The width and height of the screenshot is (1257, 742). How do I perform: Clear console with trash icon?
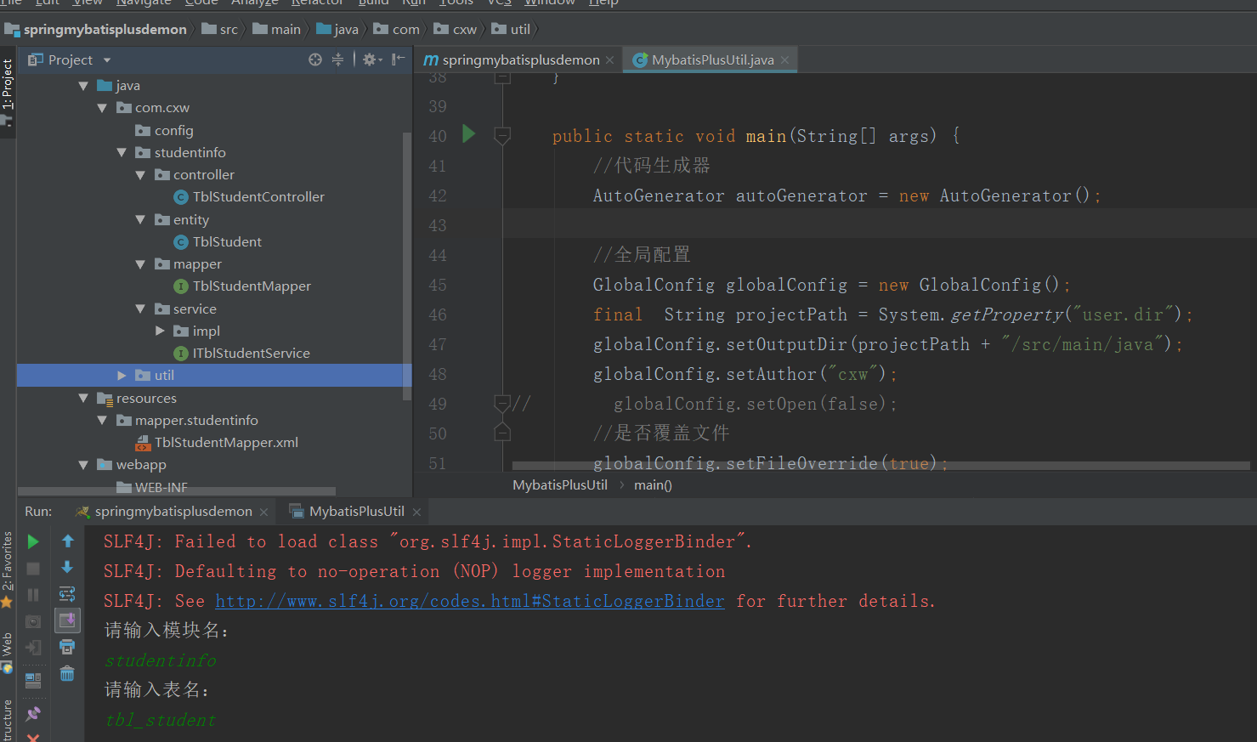click(x=67, y=674)
